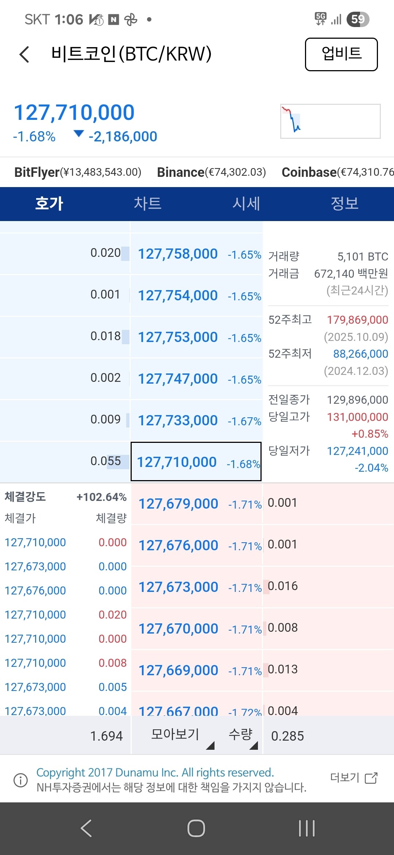This screenshot has width=394, height=855.
Task: Open the 수량 dropdown
Action: pyautogui.click(x=243, y=735)
